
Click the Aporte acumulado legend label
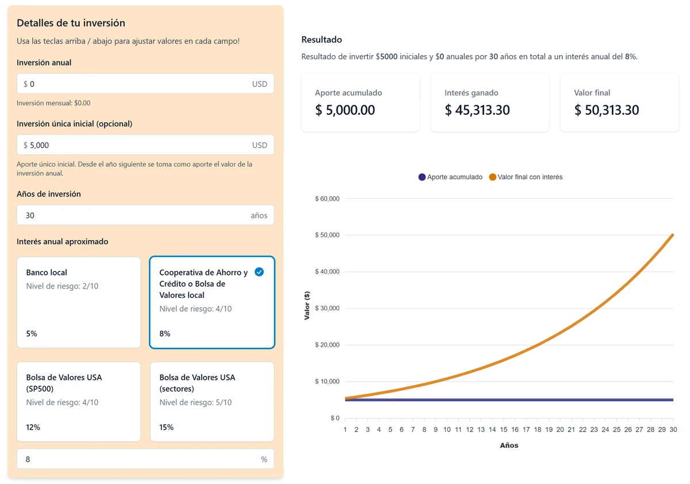pyautogui.click(x=455, y=177)
